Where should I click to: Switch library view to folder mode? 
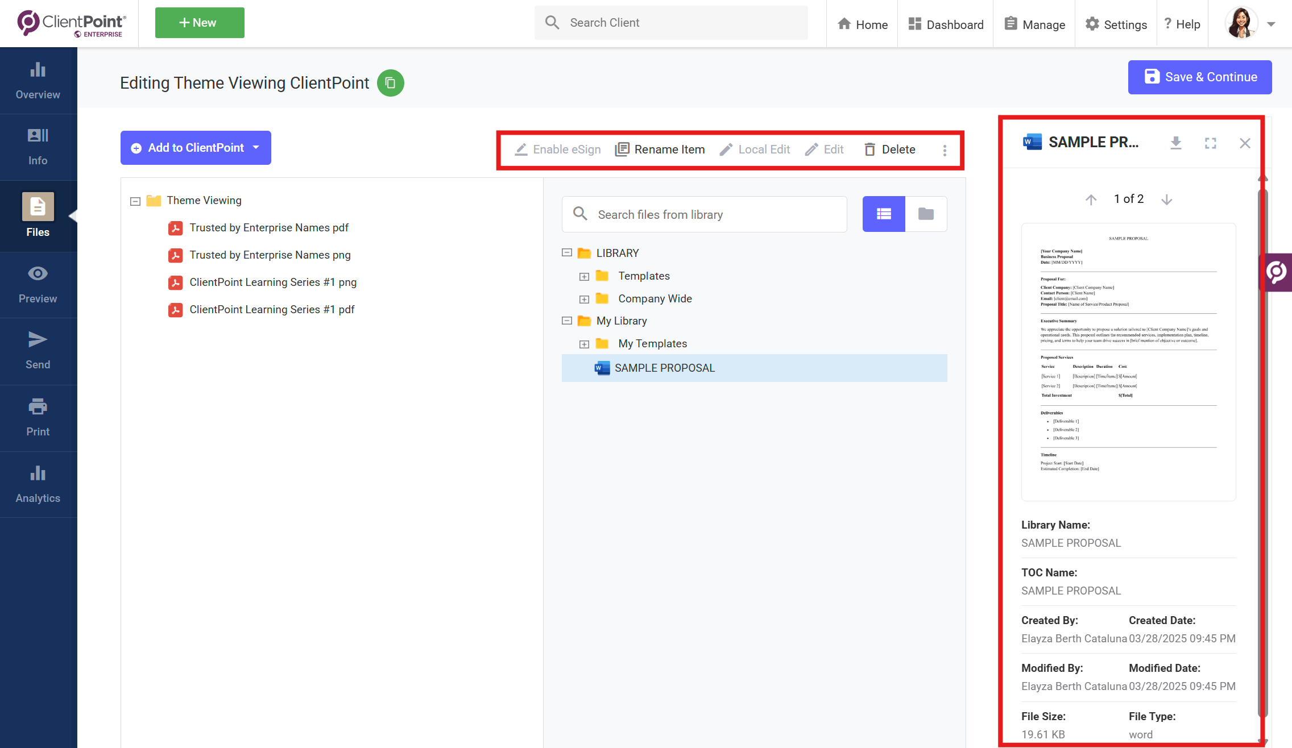point(926,214)
